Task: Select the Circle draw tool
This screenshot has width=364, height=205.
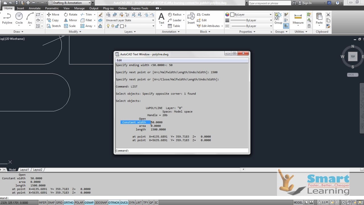Action: 19,19
